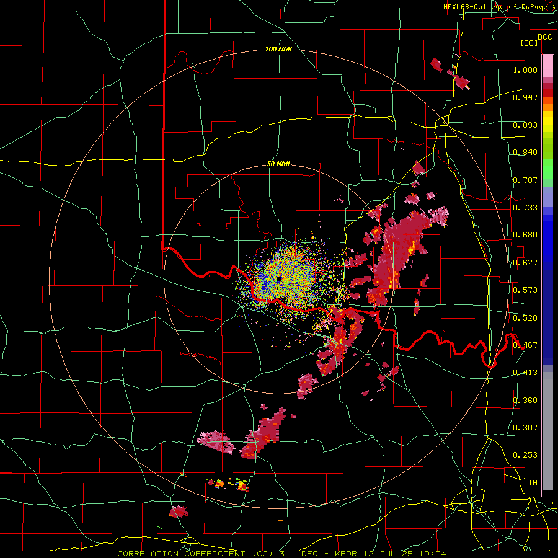The height and width of the screenshot is (558, 558).
Task: Select the 0.893 scale value
Action: [x=525, y=125]
